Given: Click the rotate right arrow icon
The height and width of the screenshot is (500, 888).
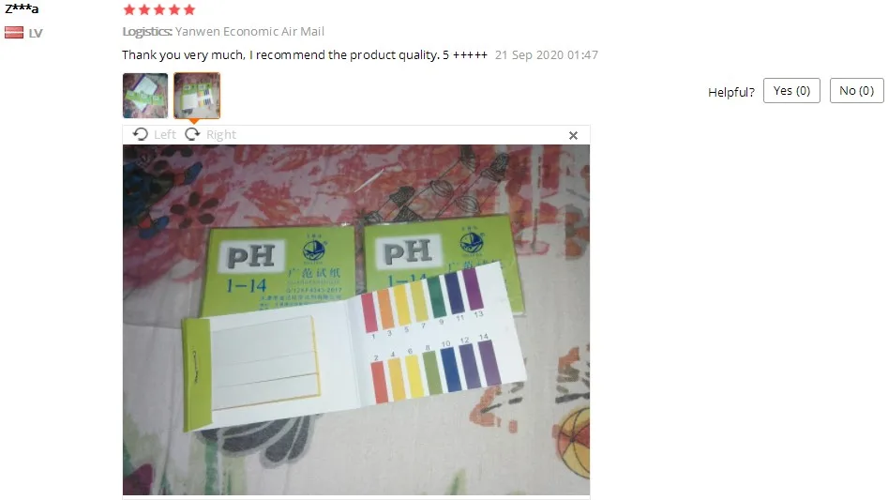Looking at the screenshot, I should click(192, 134).
